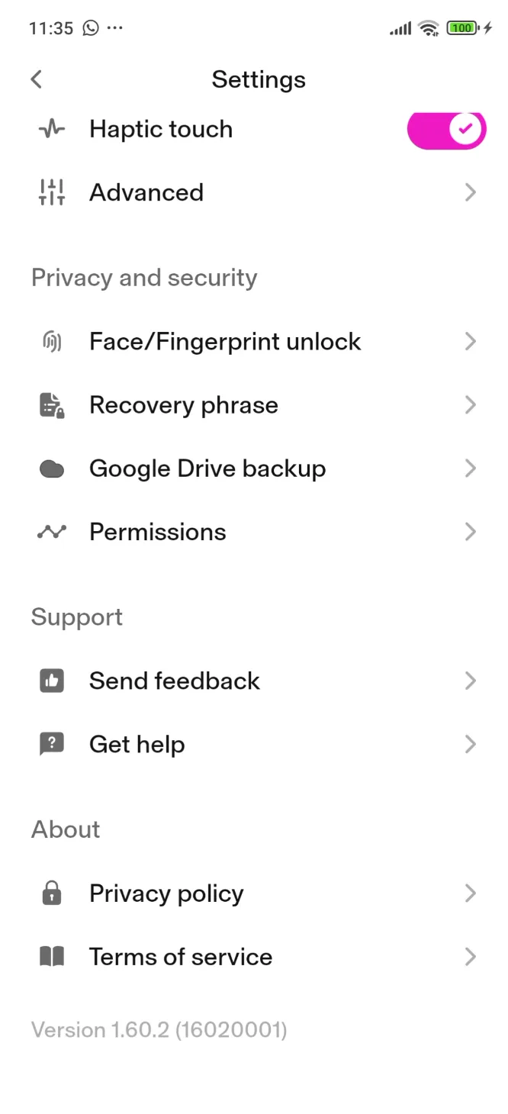508x1114 pixels.
Task: Expand the Advanced settings chevron
Action: pyautogui.click(x=470, y=192)
